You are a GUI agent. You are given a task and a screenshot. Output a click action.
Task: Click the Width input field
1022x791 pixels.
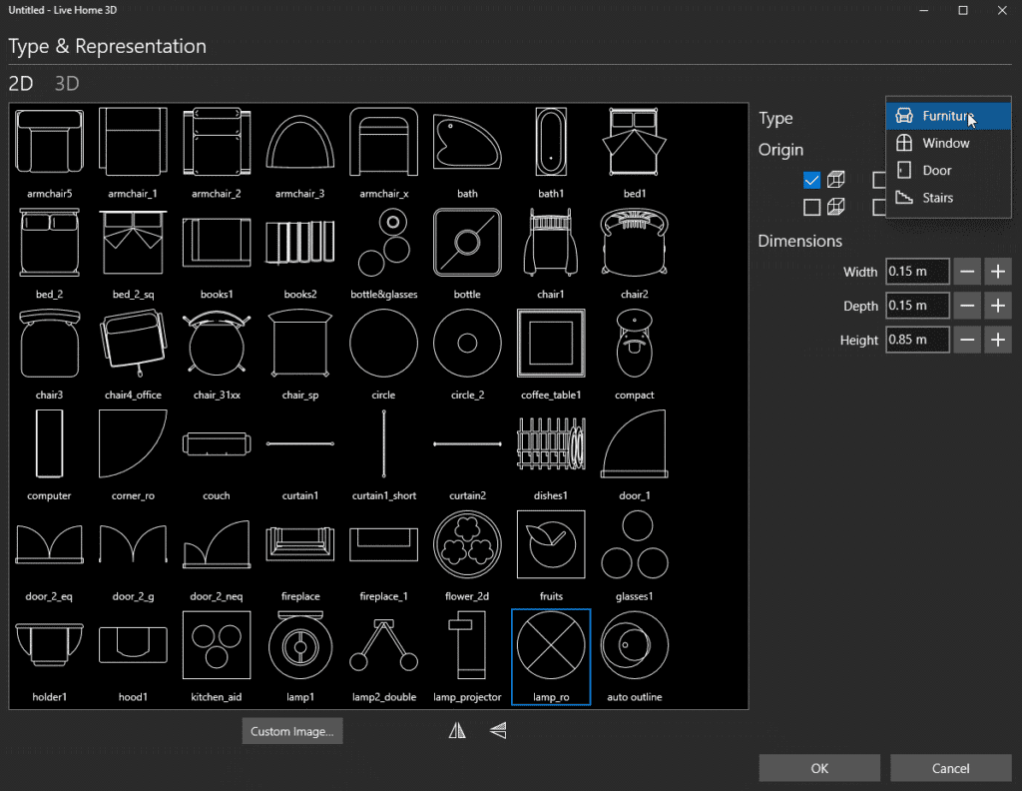click(917, 272)
